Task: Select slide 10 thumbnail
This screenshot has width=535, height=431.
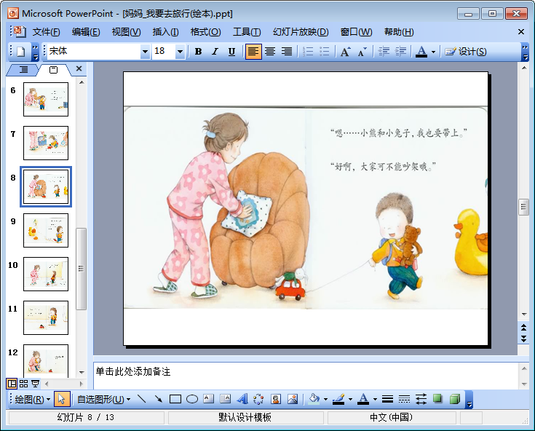Action: [46, 274]
